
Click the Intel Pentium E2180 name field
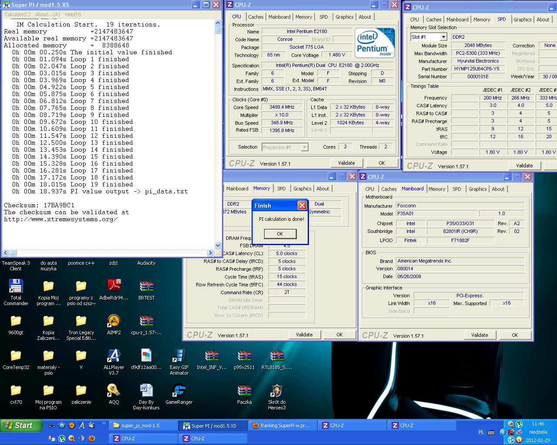click(307, 32)
